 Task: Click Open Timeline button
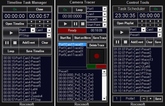pyautogui.click(x=15, y=24)
